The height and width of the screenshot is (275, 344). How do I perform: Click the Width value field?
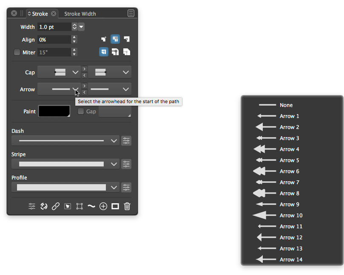[54, 27]
